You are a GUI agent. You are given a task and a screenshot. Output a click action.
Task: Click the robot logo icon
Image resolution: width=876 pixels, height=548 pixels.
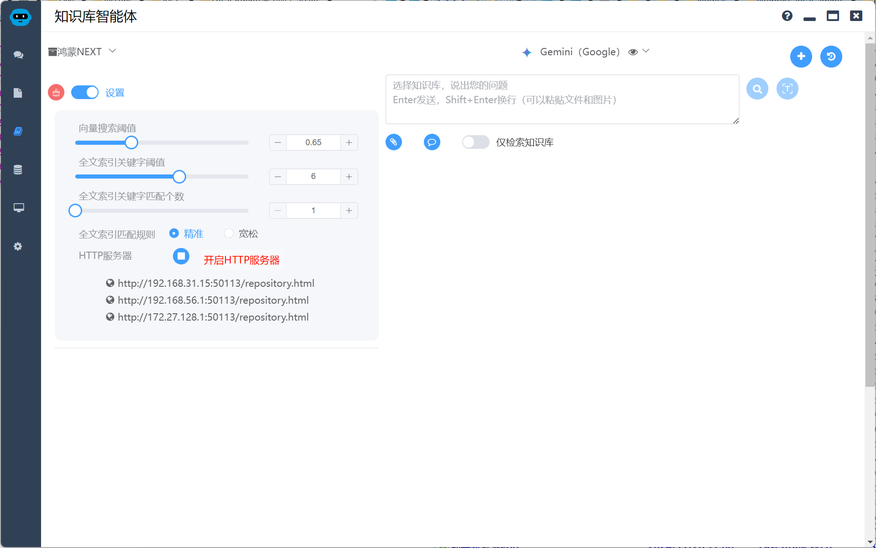point(21,17)
